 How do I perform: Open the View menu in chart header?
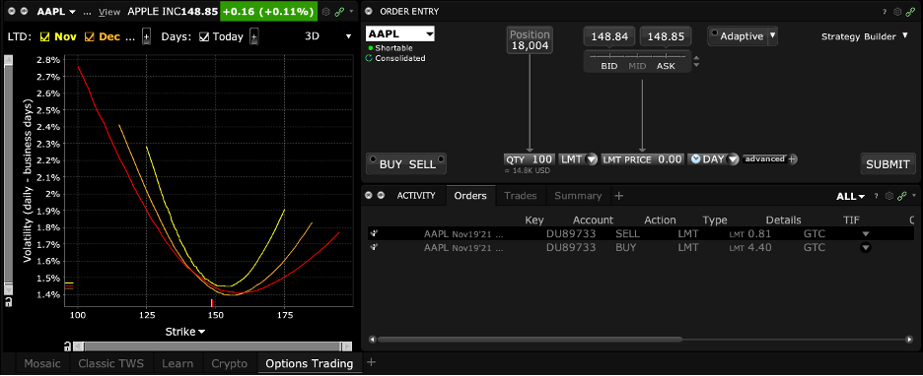coord(108,12)
